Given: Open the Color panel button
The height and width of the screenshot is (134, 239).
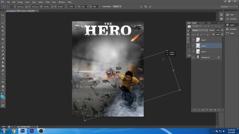Looking at the screenshot, I should coord(232,15).
